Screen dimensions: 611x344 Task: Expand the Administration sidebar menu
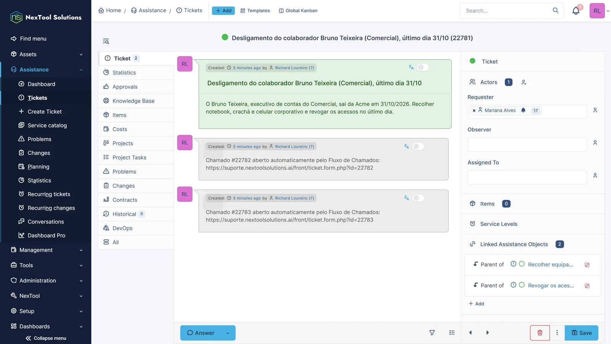tap(46, 281)
